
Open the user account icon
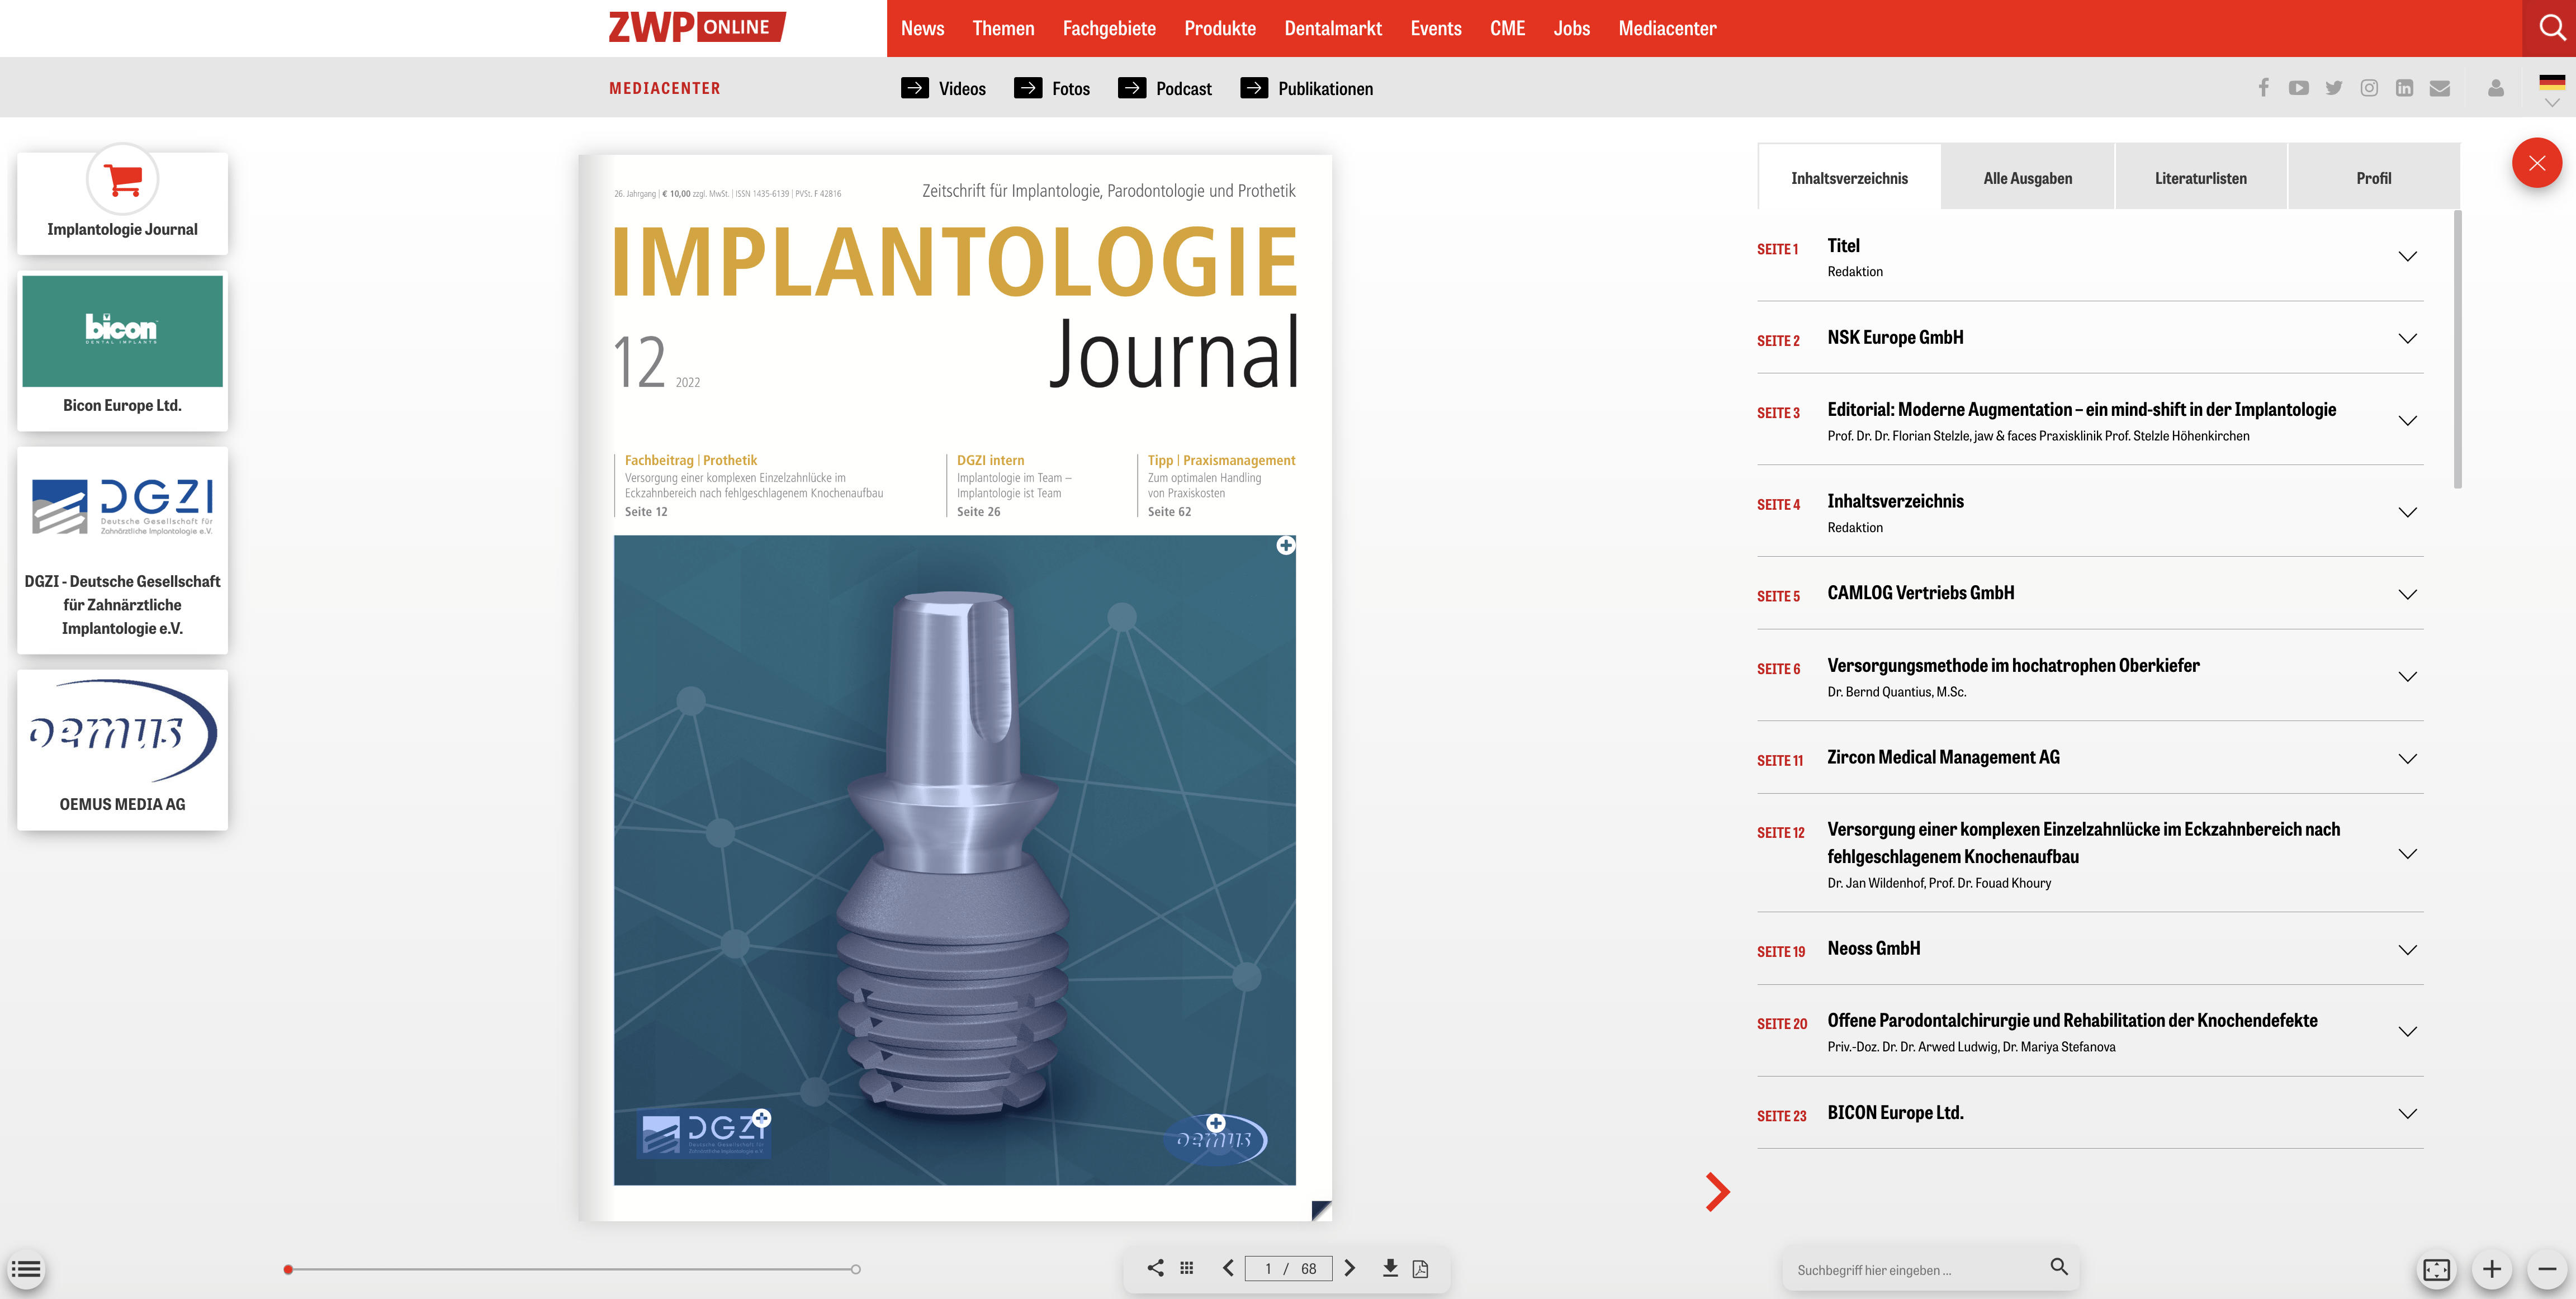[2496, 88]
